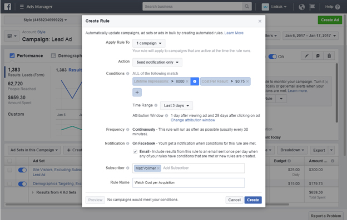347x220 pixels.
Task: Click the blue info icon beside Lifetime Impressions
Action: pyautogui.click(x=195, y=81)
